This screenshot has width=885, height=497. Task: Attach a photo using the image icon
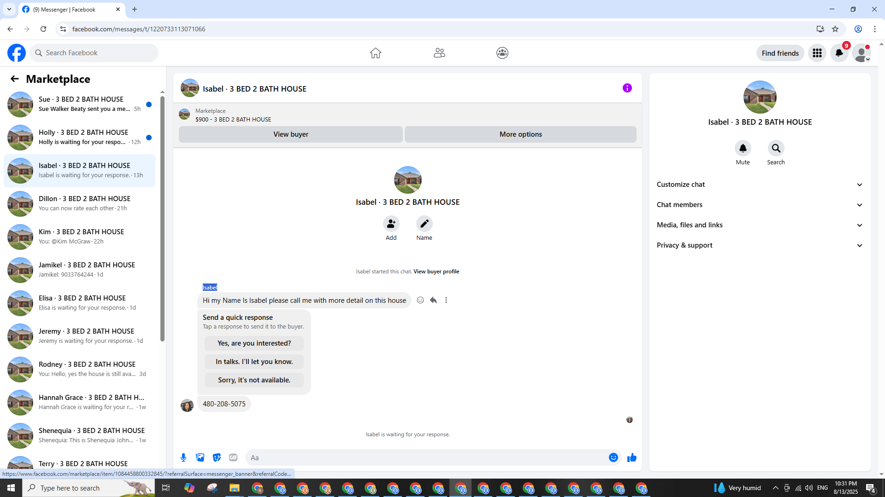(200, 457)
